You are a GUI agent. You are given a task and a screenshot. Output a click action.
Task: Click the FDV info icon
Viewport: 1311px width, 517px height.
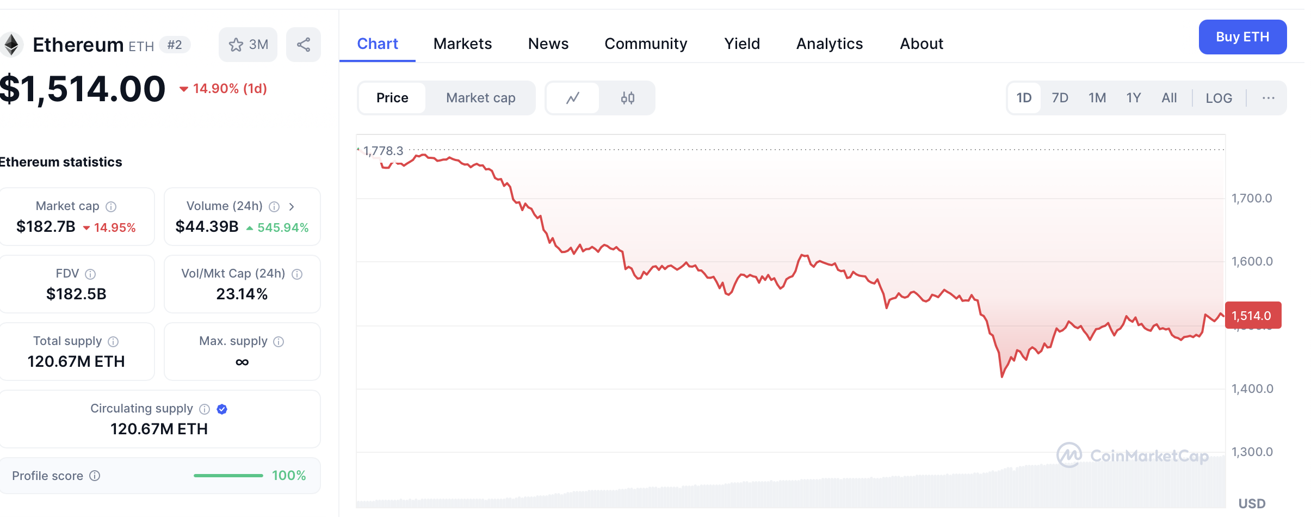coord(90,274)
